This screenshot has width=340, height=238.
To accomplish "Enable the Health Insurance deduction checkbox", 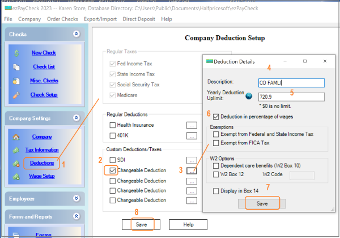I will [x=113, y=125].
